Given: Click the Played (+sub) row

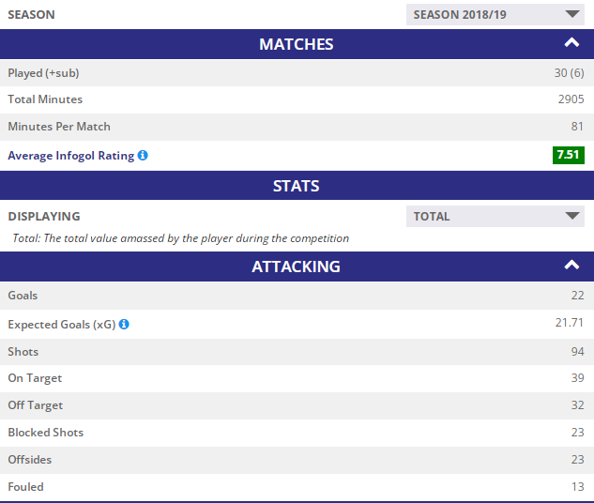Looking at the screenshot, I should pos(297,72).
